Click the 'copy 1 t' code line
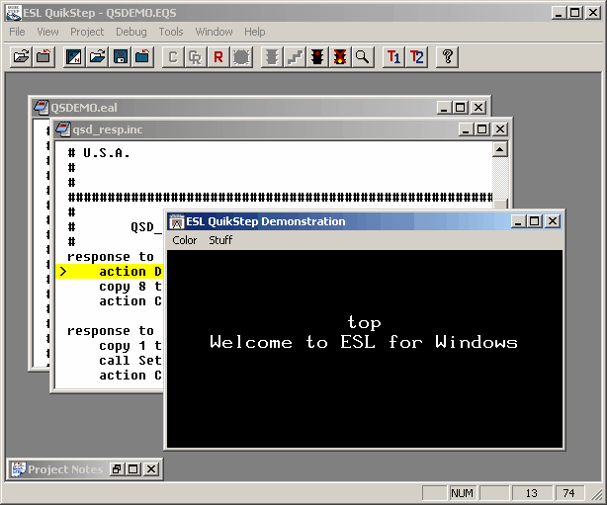 point(130,346)
